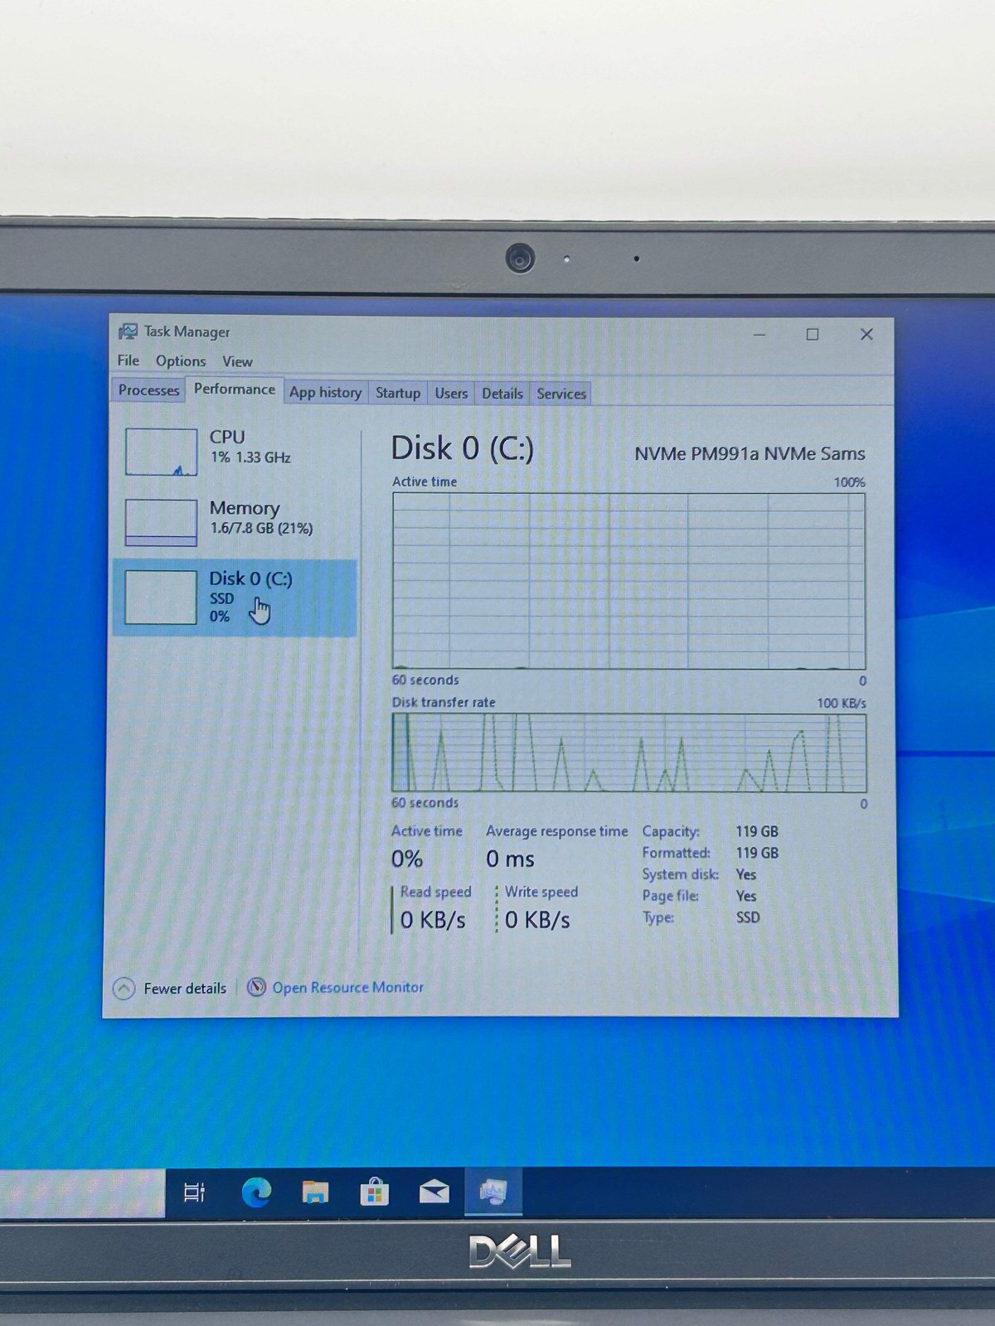Open the Users tab

point(451,394)
